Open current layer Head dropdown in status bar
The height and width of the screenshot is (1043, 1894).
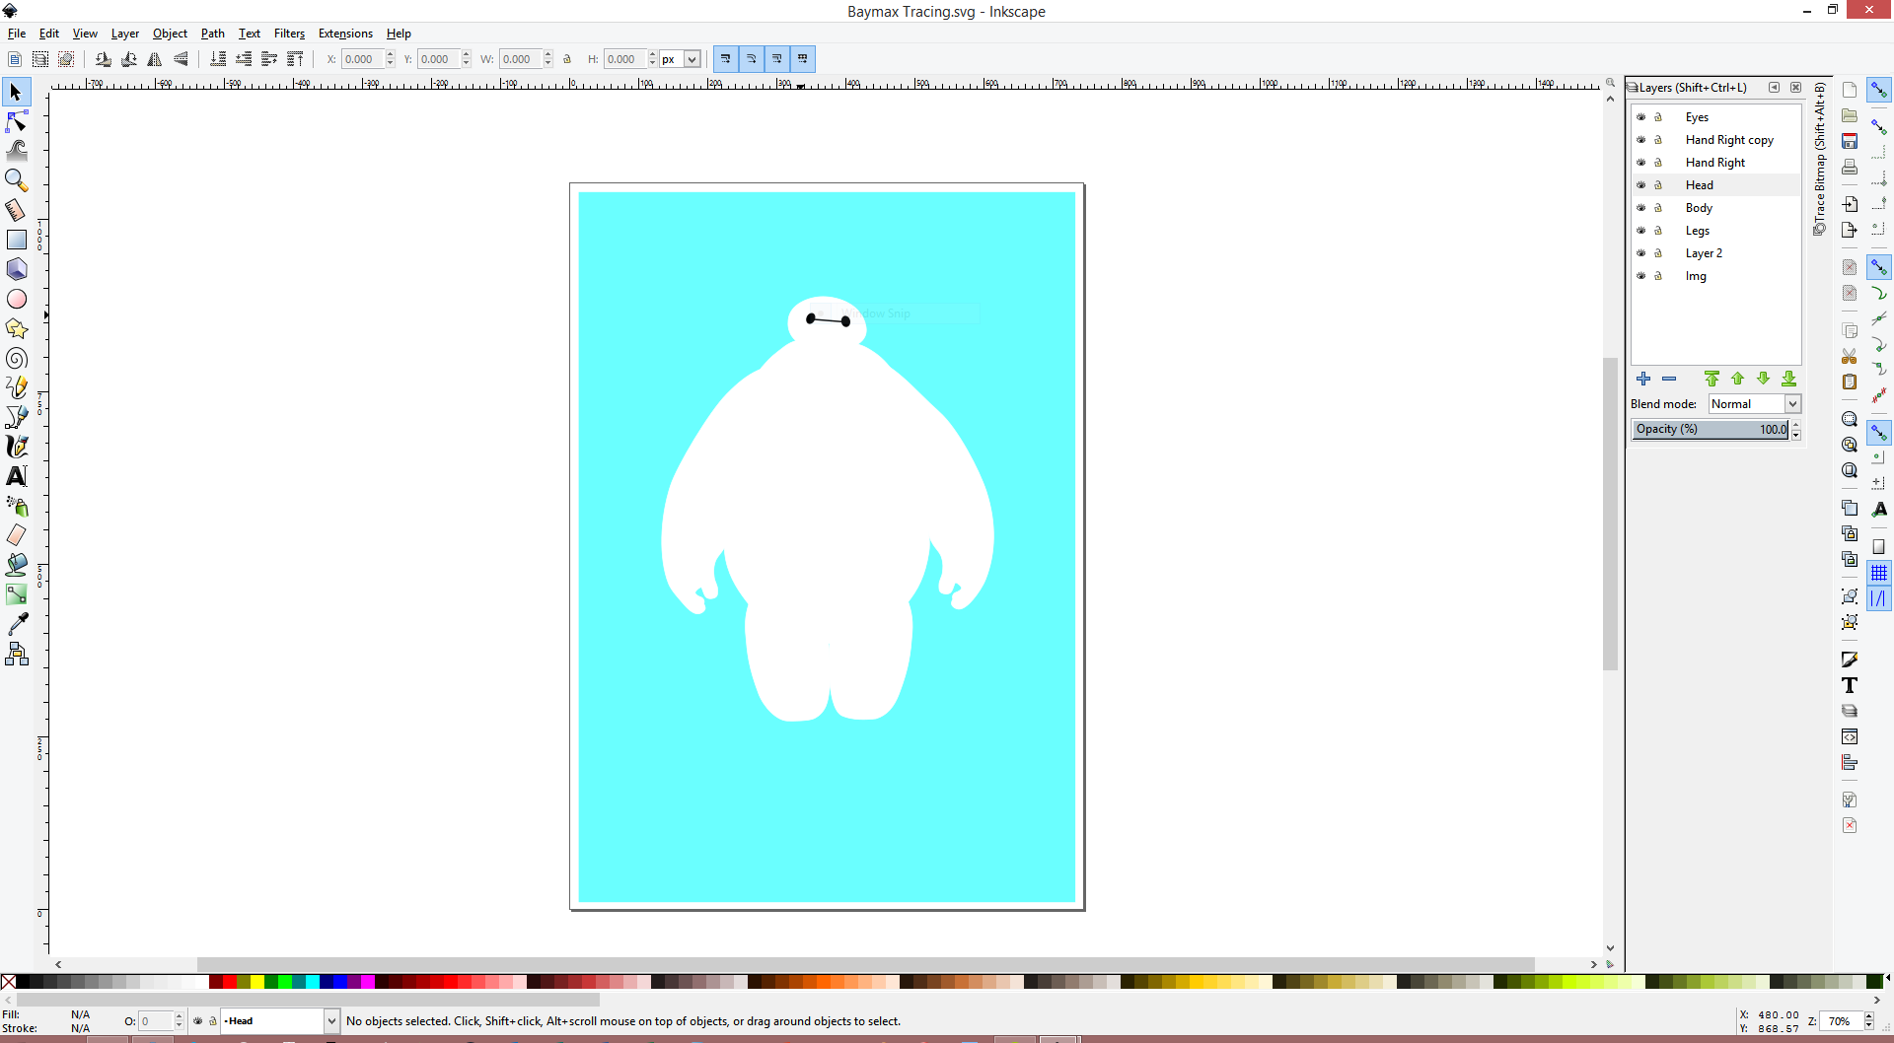coord(280,1021)
